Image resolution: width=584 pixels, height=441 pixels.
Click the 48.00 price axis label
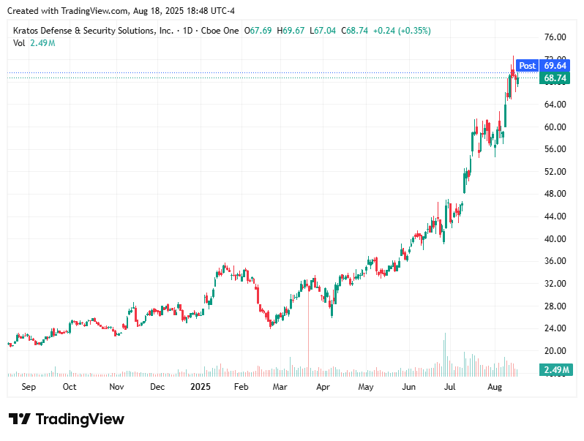555,194
